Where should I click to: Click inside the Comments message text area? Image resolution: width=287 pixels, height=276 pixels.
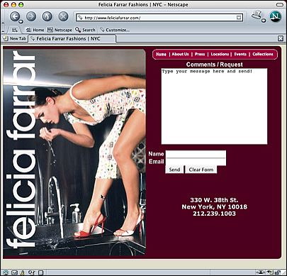[214, 106]
